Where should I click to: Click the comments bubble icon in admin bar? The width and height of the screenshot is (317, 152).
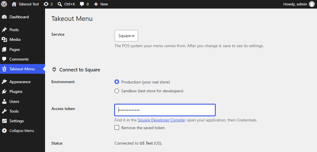82,4
